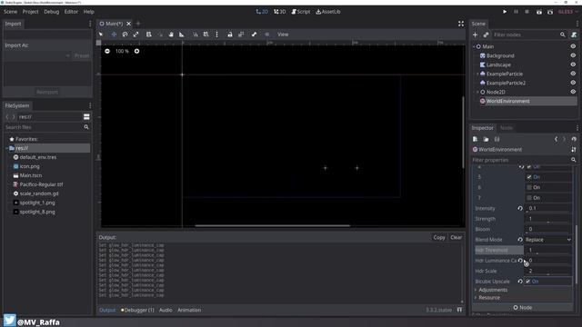Image resolution: width=582 pixels, height=327 pixels.
Task: Toggle FileSystem split view mode icon
Action: pyautogui.click(x=86, y=116)
